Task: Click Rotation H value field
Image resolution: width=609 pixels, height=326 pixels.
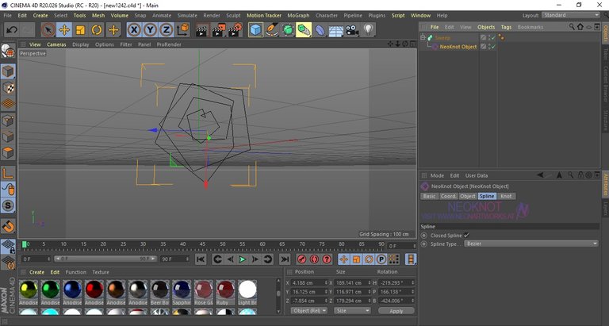Action: [396, 283]
